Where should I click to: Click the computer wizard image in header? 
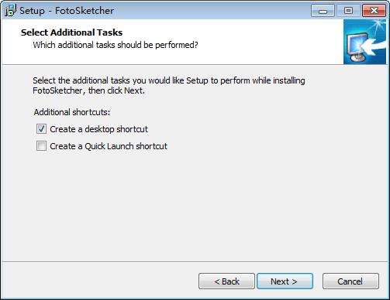[364, 42]
